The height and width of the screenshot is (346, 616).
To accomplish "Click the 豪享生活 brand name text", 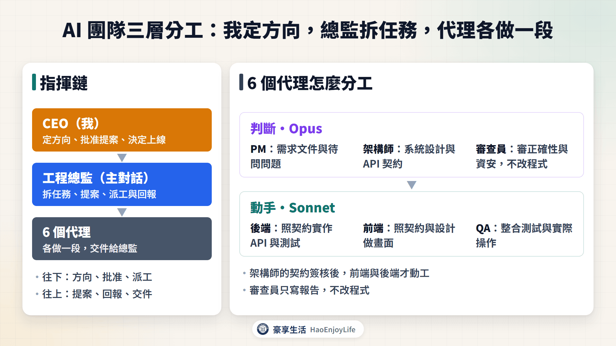I will (x=289, y=330).
